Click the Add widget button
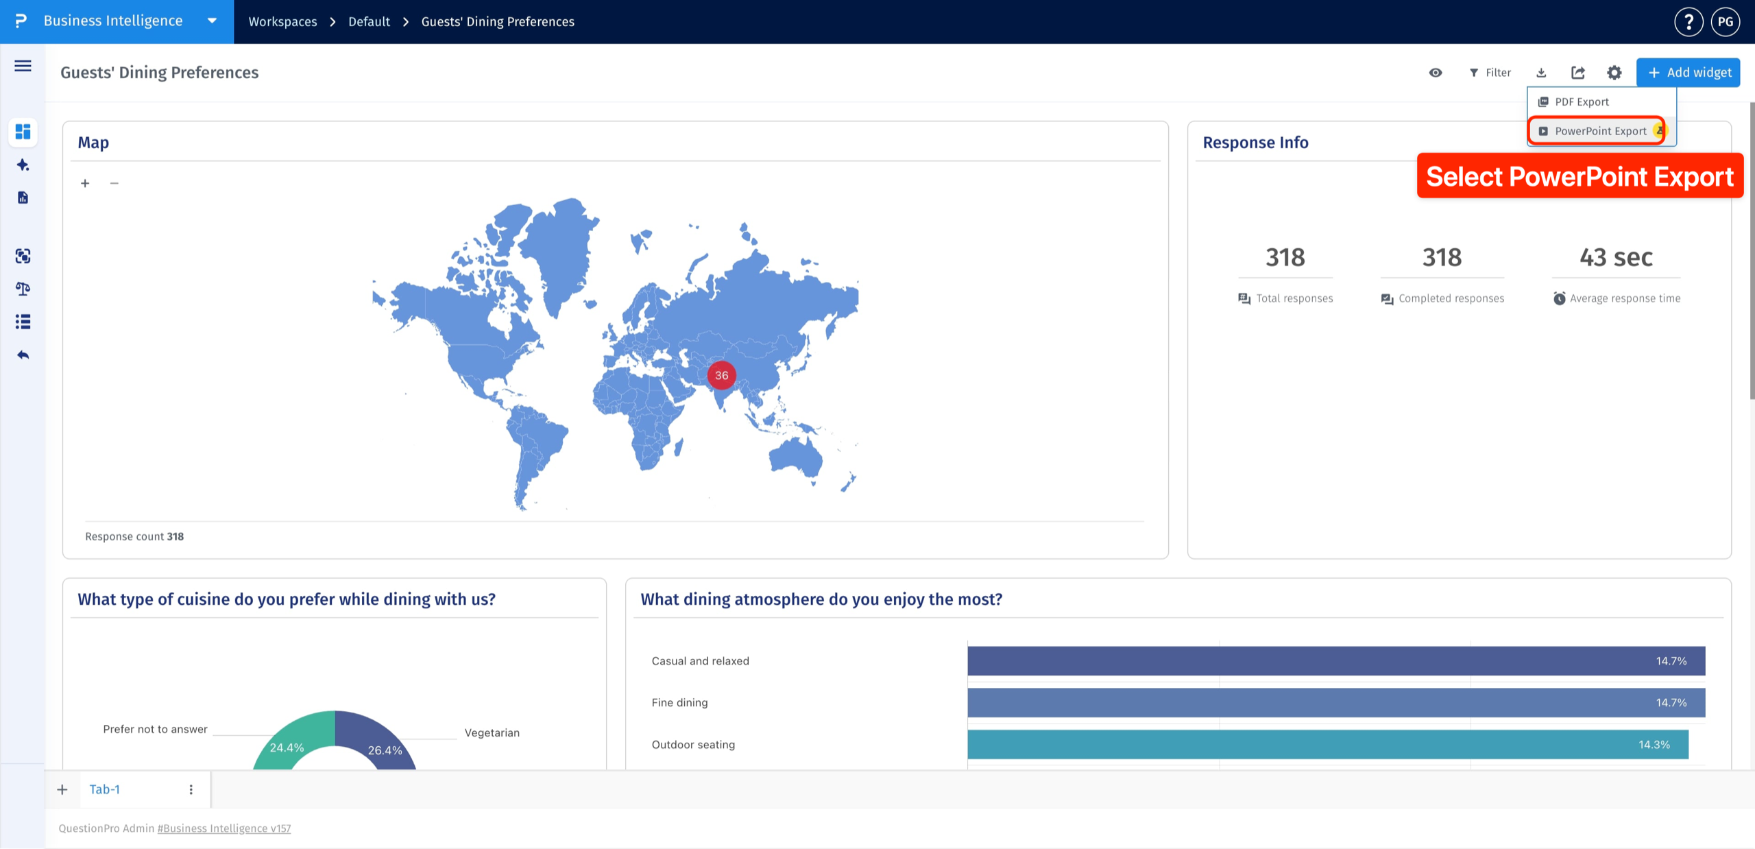Screen dimensions: 1755x849 point(1688,73)
